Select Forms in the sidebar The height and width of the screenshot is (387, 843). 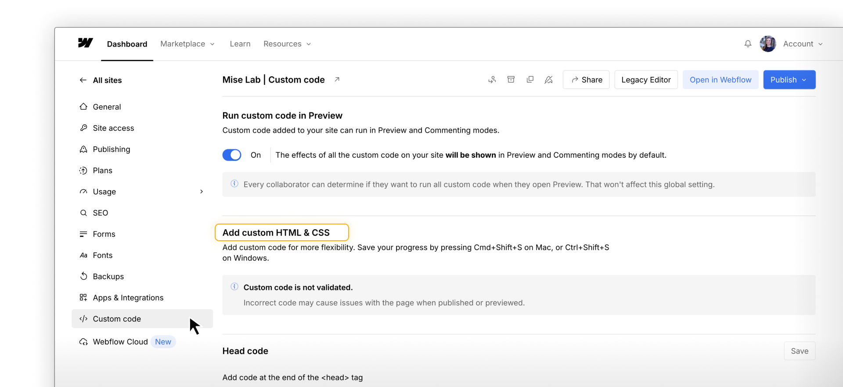click(142, 234)
